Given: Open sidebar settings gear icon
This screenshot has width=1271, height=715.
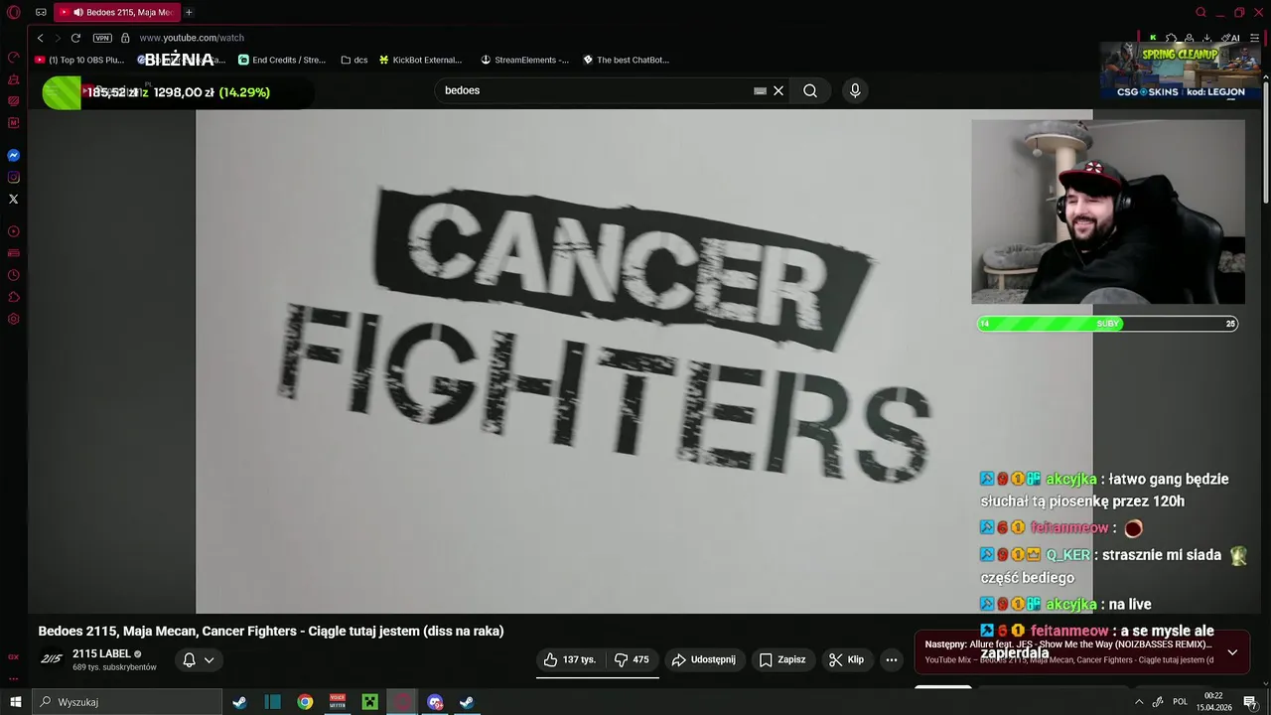Looking at the screenshot, I should pos(14,319).
